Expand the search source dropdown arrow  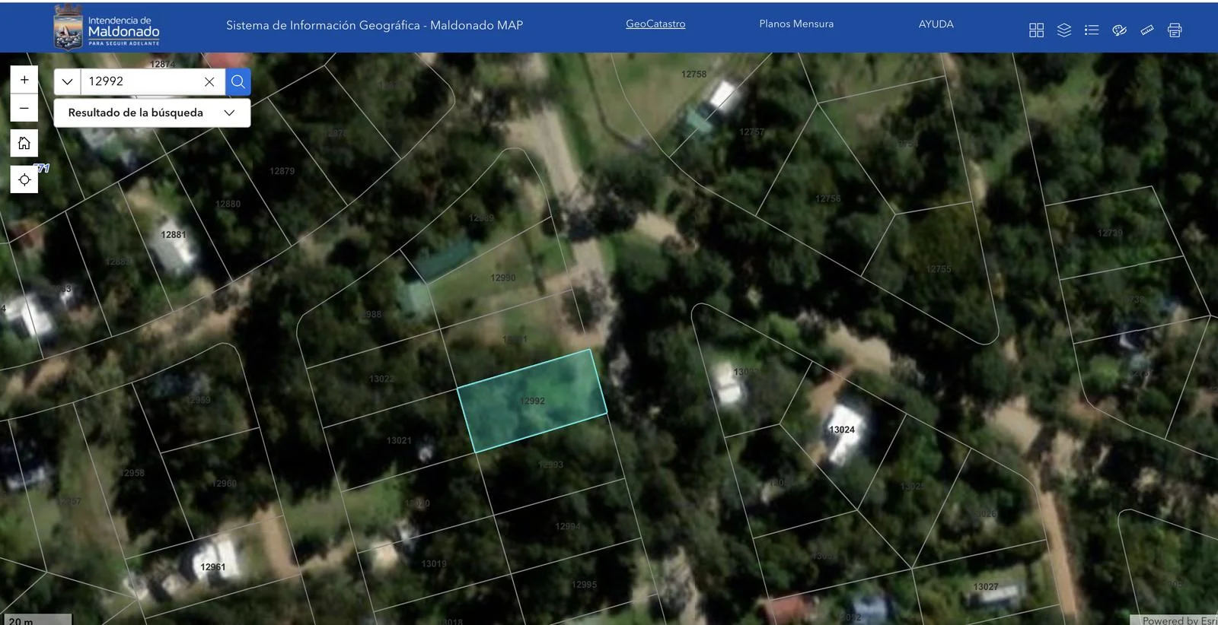67,81
